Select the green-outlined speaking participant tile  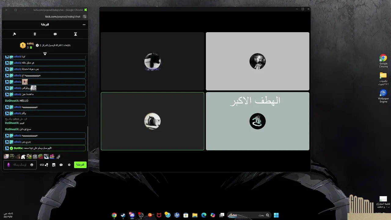(152, 121)
